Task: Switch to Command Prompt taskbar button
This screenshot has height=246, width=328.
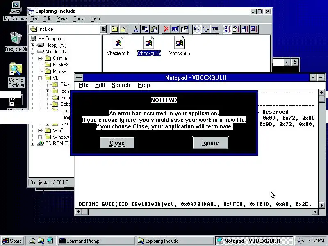Action: pos(96,241)
